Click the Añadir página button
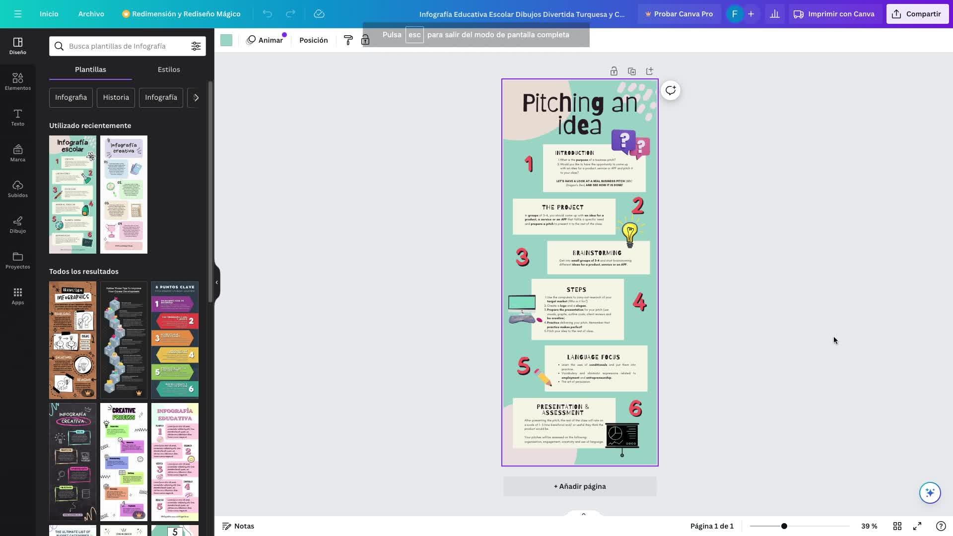This screenshot has height=536, width=953. [x=579, y=486]
